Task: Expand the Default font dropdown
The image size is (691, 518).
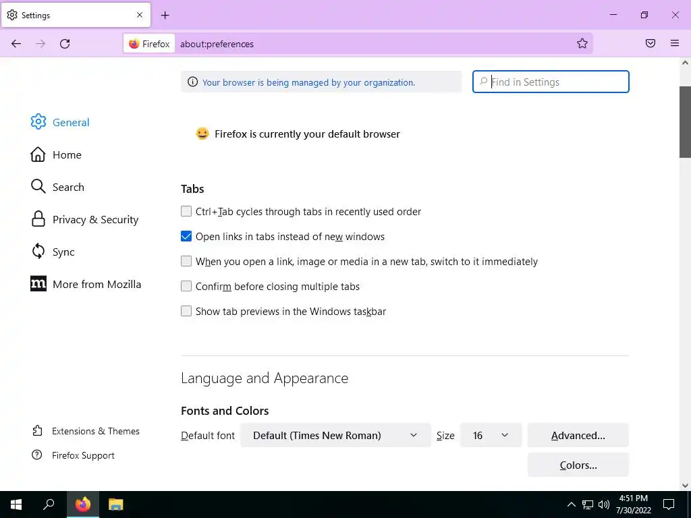Action: [x=335, y=435]
